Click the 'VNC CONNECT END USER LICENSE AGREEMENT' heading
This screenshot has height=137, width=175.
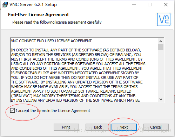tap(52, 41)
